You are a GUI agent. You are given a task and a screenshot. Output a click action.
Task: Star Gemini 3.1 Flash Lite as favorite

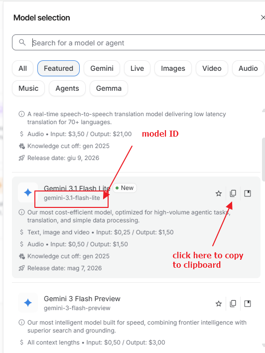point(219,193)
